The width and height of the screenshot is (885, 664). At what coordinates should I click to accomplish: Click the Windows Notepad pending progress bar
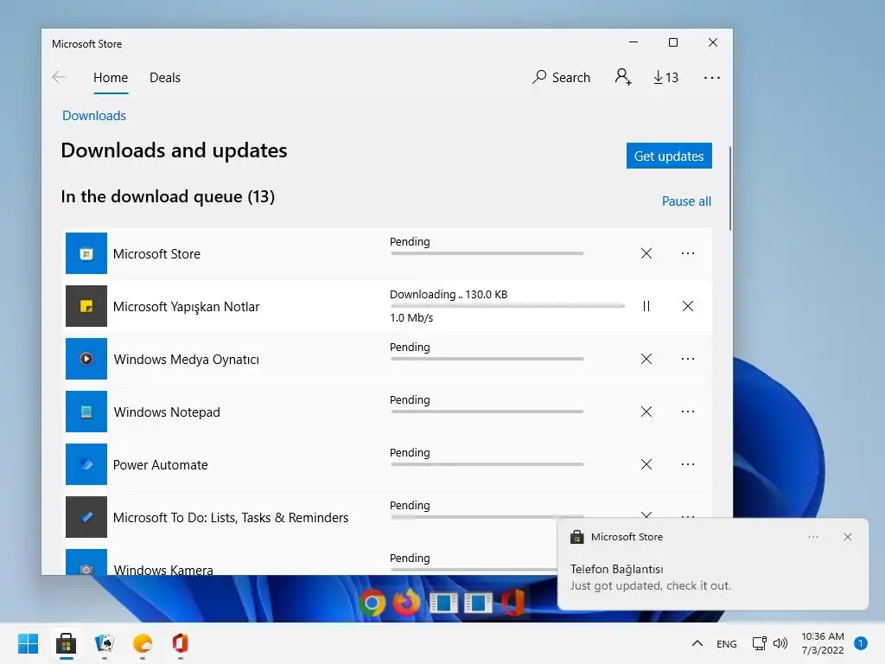click(x=487, y=412)
